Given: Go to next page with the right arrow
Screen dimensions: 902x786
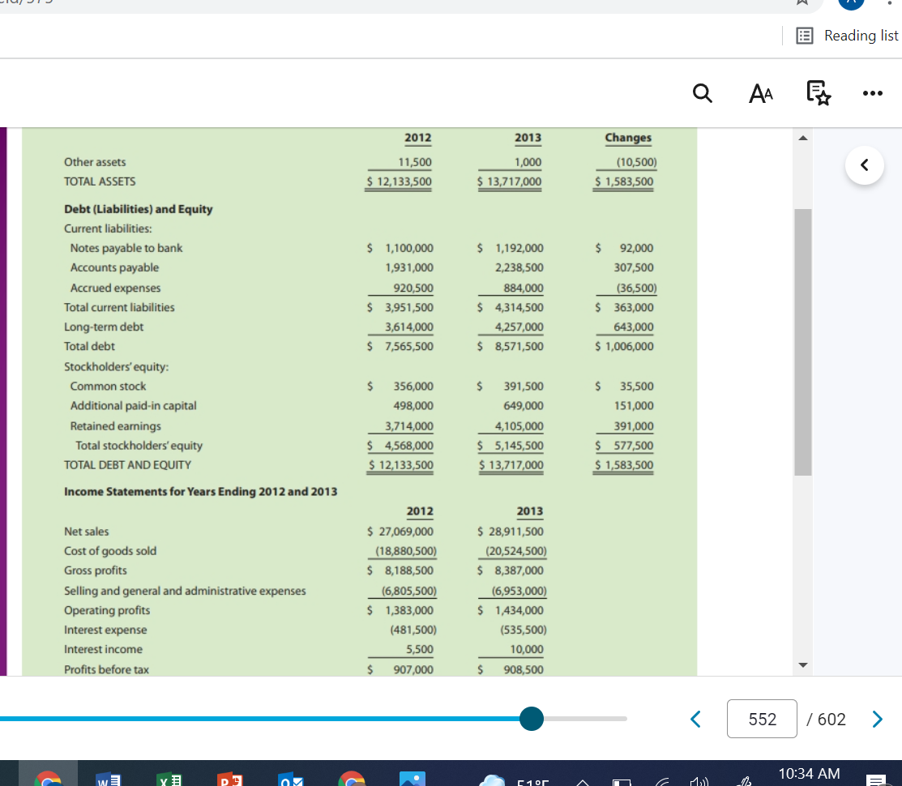Looking at the screenshot, I should pos(877,719).
